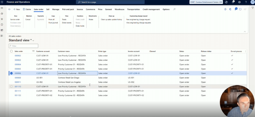
Task: Select row 001110 using its circle
Action: click(x=11, y=86)
